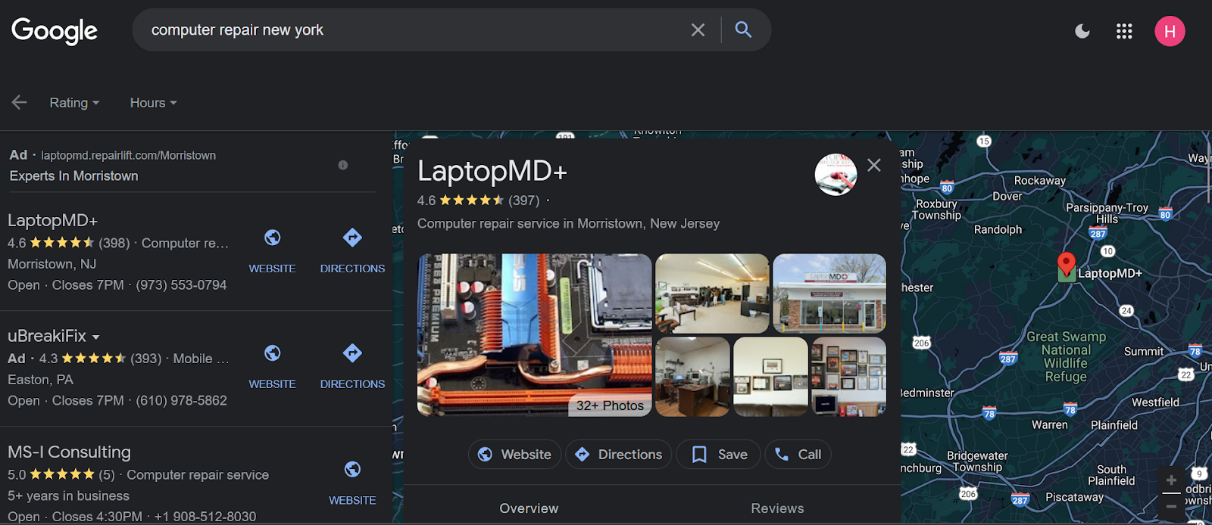The image size is (1212, 525).
Task: Save LaptopMD+ with the Save button
Action: [719, 454]
